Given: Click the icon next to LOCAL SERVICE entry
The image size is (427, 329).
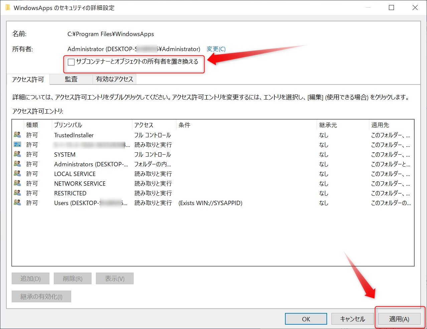Looking at the screenshot, I should pyautogui.click(x=17, y=174).
